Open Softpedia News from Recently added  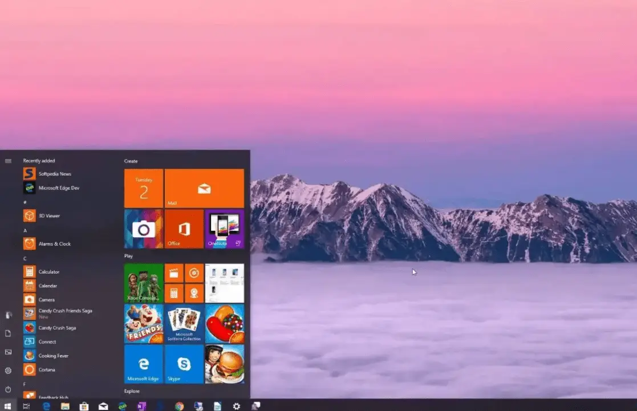click(x=51, y=173)
